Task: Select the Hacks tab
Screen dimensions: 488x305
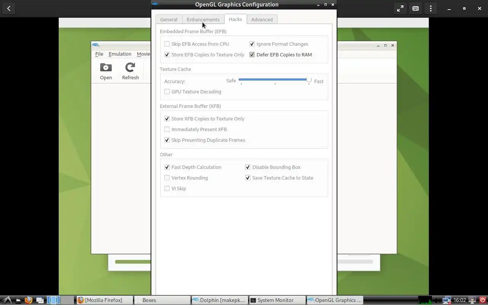Action: (x=235, y=19)
